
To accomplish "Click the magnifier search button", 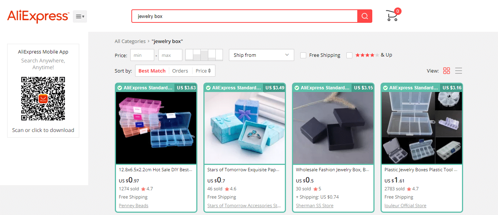I will click(364, 16).
